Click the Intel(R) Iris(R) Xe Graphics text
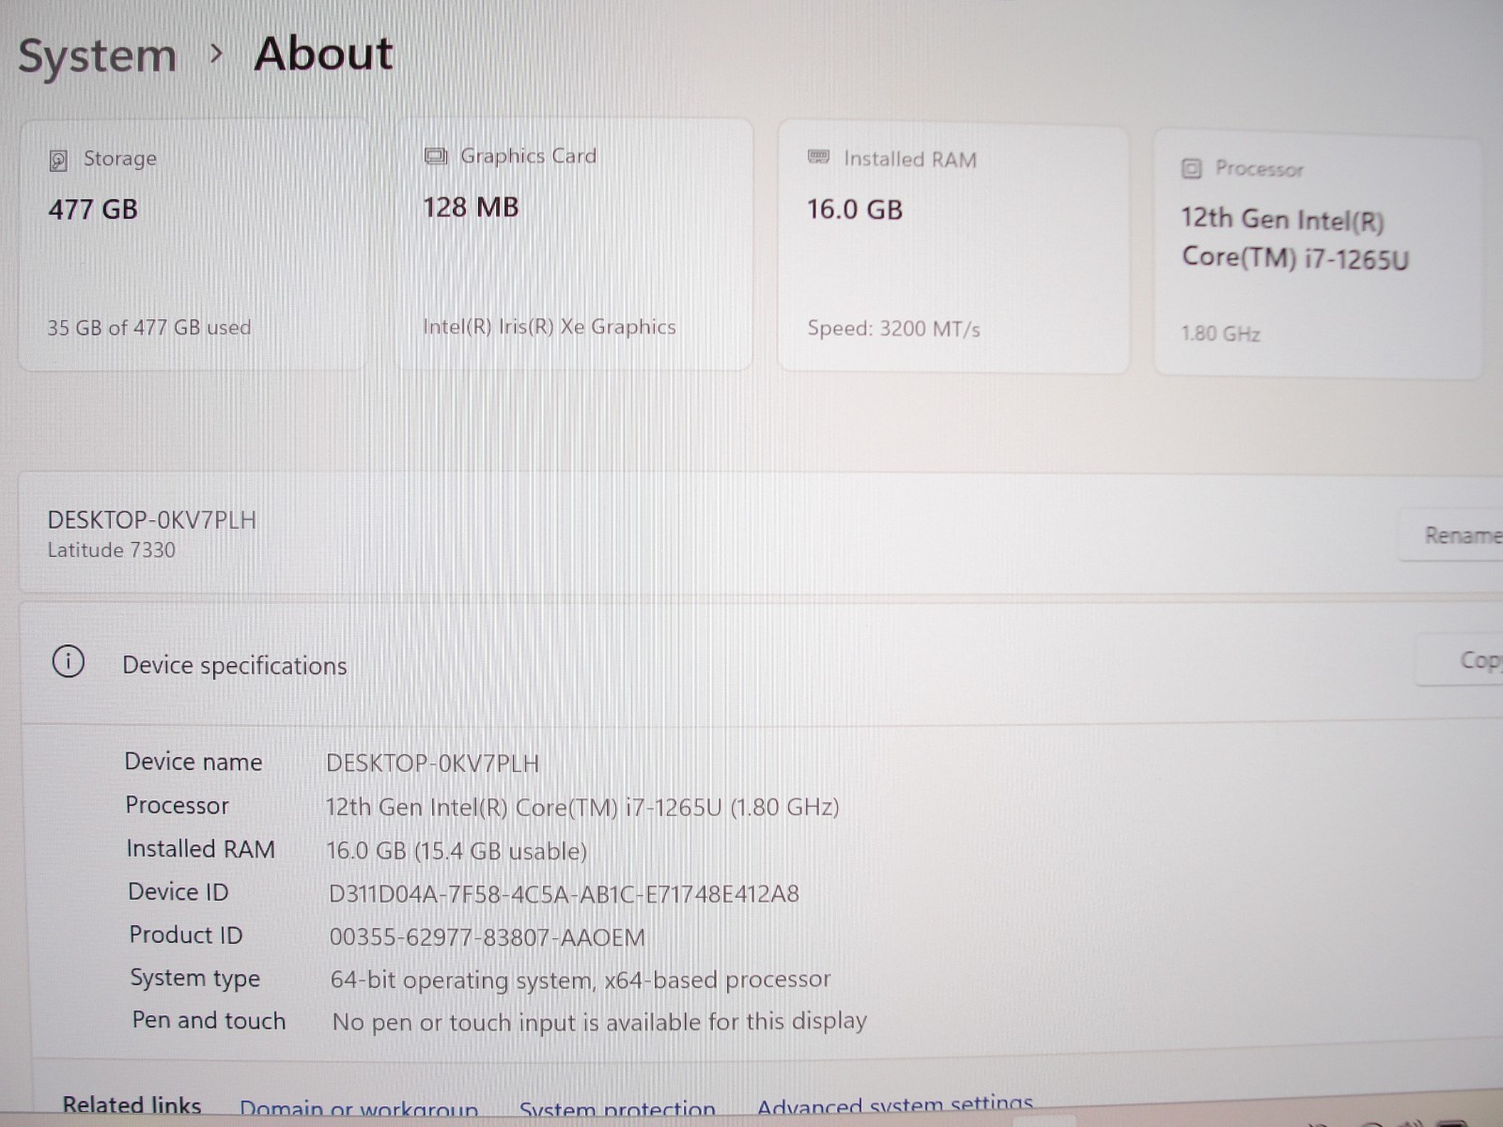 (550, 327)
